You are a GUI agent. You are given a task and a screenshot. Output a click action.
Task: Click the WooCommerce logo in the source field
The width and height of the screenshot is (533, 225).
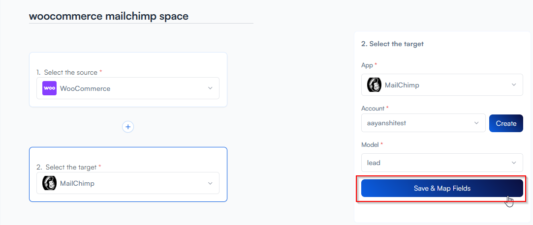click(50, 88)
